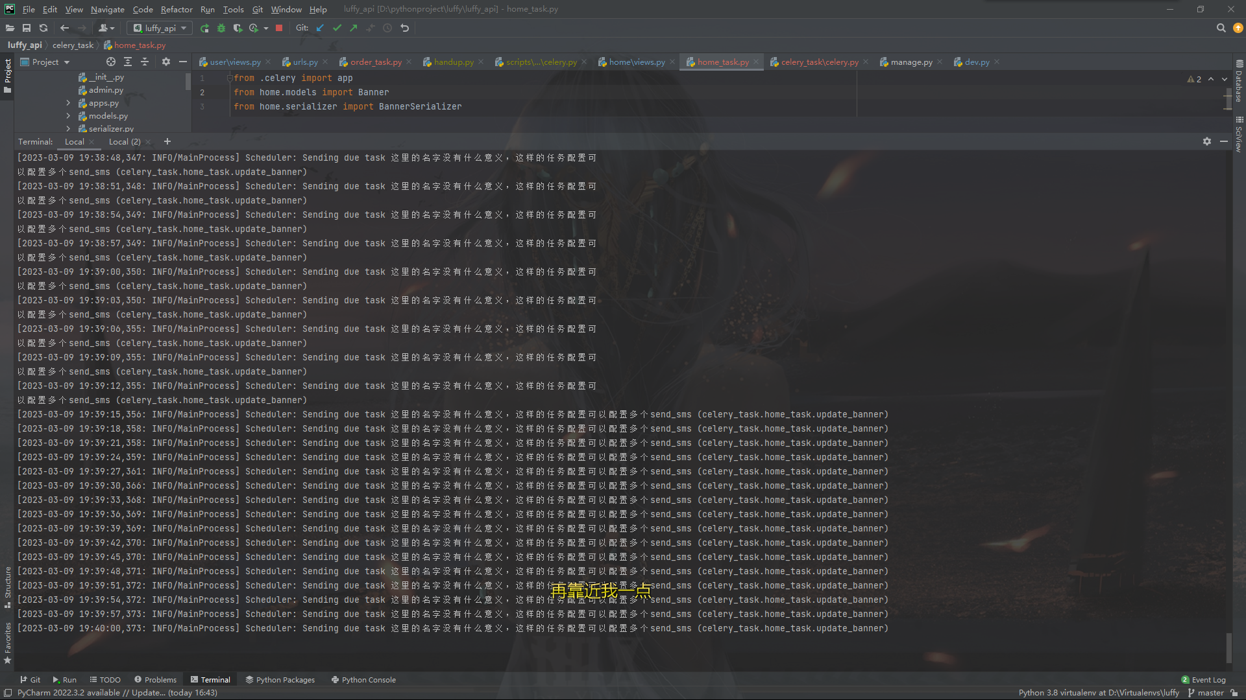Open the user/account dropdown in toolbar
1246x700 pixels.
pyautogui.click(x=106, y=28)
